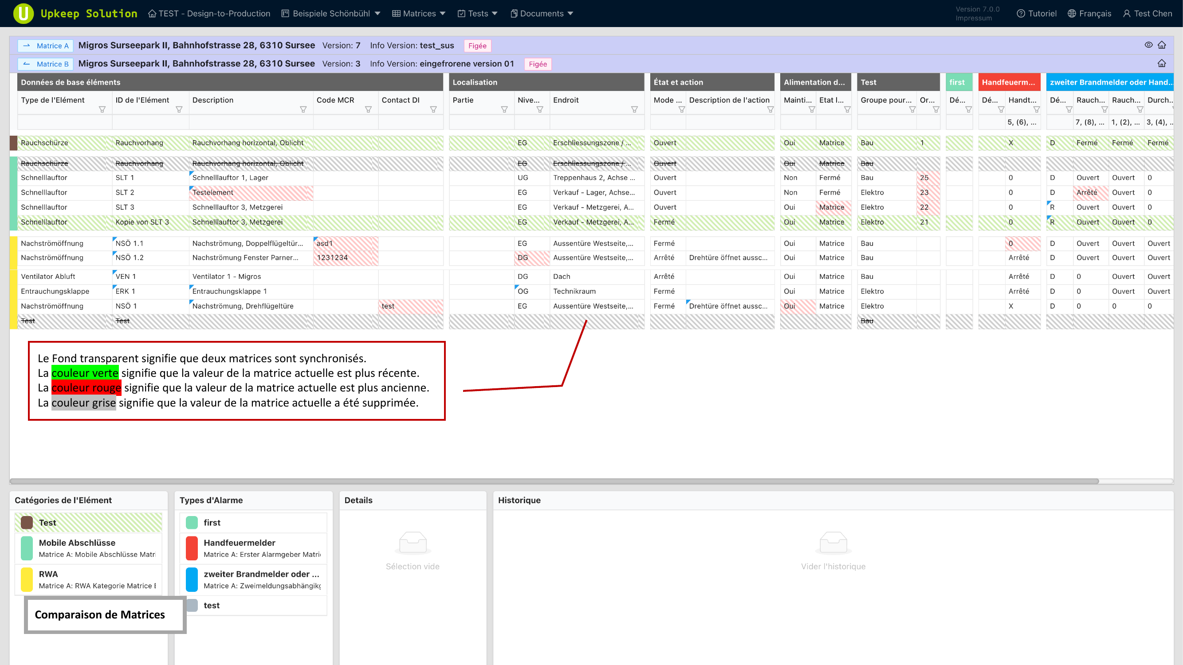
Task: Click filter icon in Endroit column
Action: [634, 110]
